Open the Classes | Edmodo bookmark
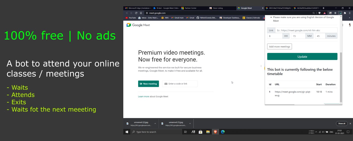The image size is (353, 141). [x=251, y=18]
